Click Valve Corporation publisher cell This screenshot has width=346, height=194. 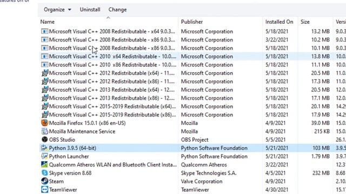[x=202, y=182]
